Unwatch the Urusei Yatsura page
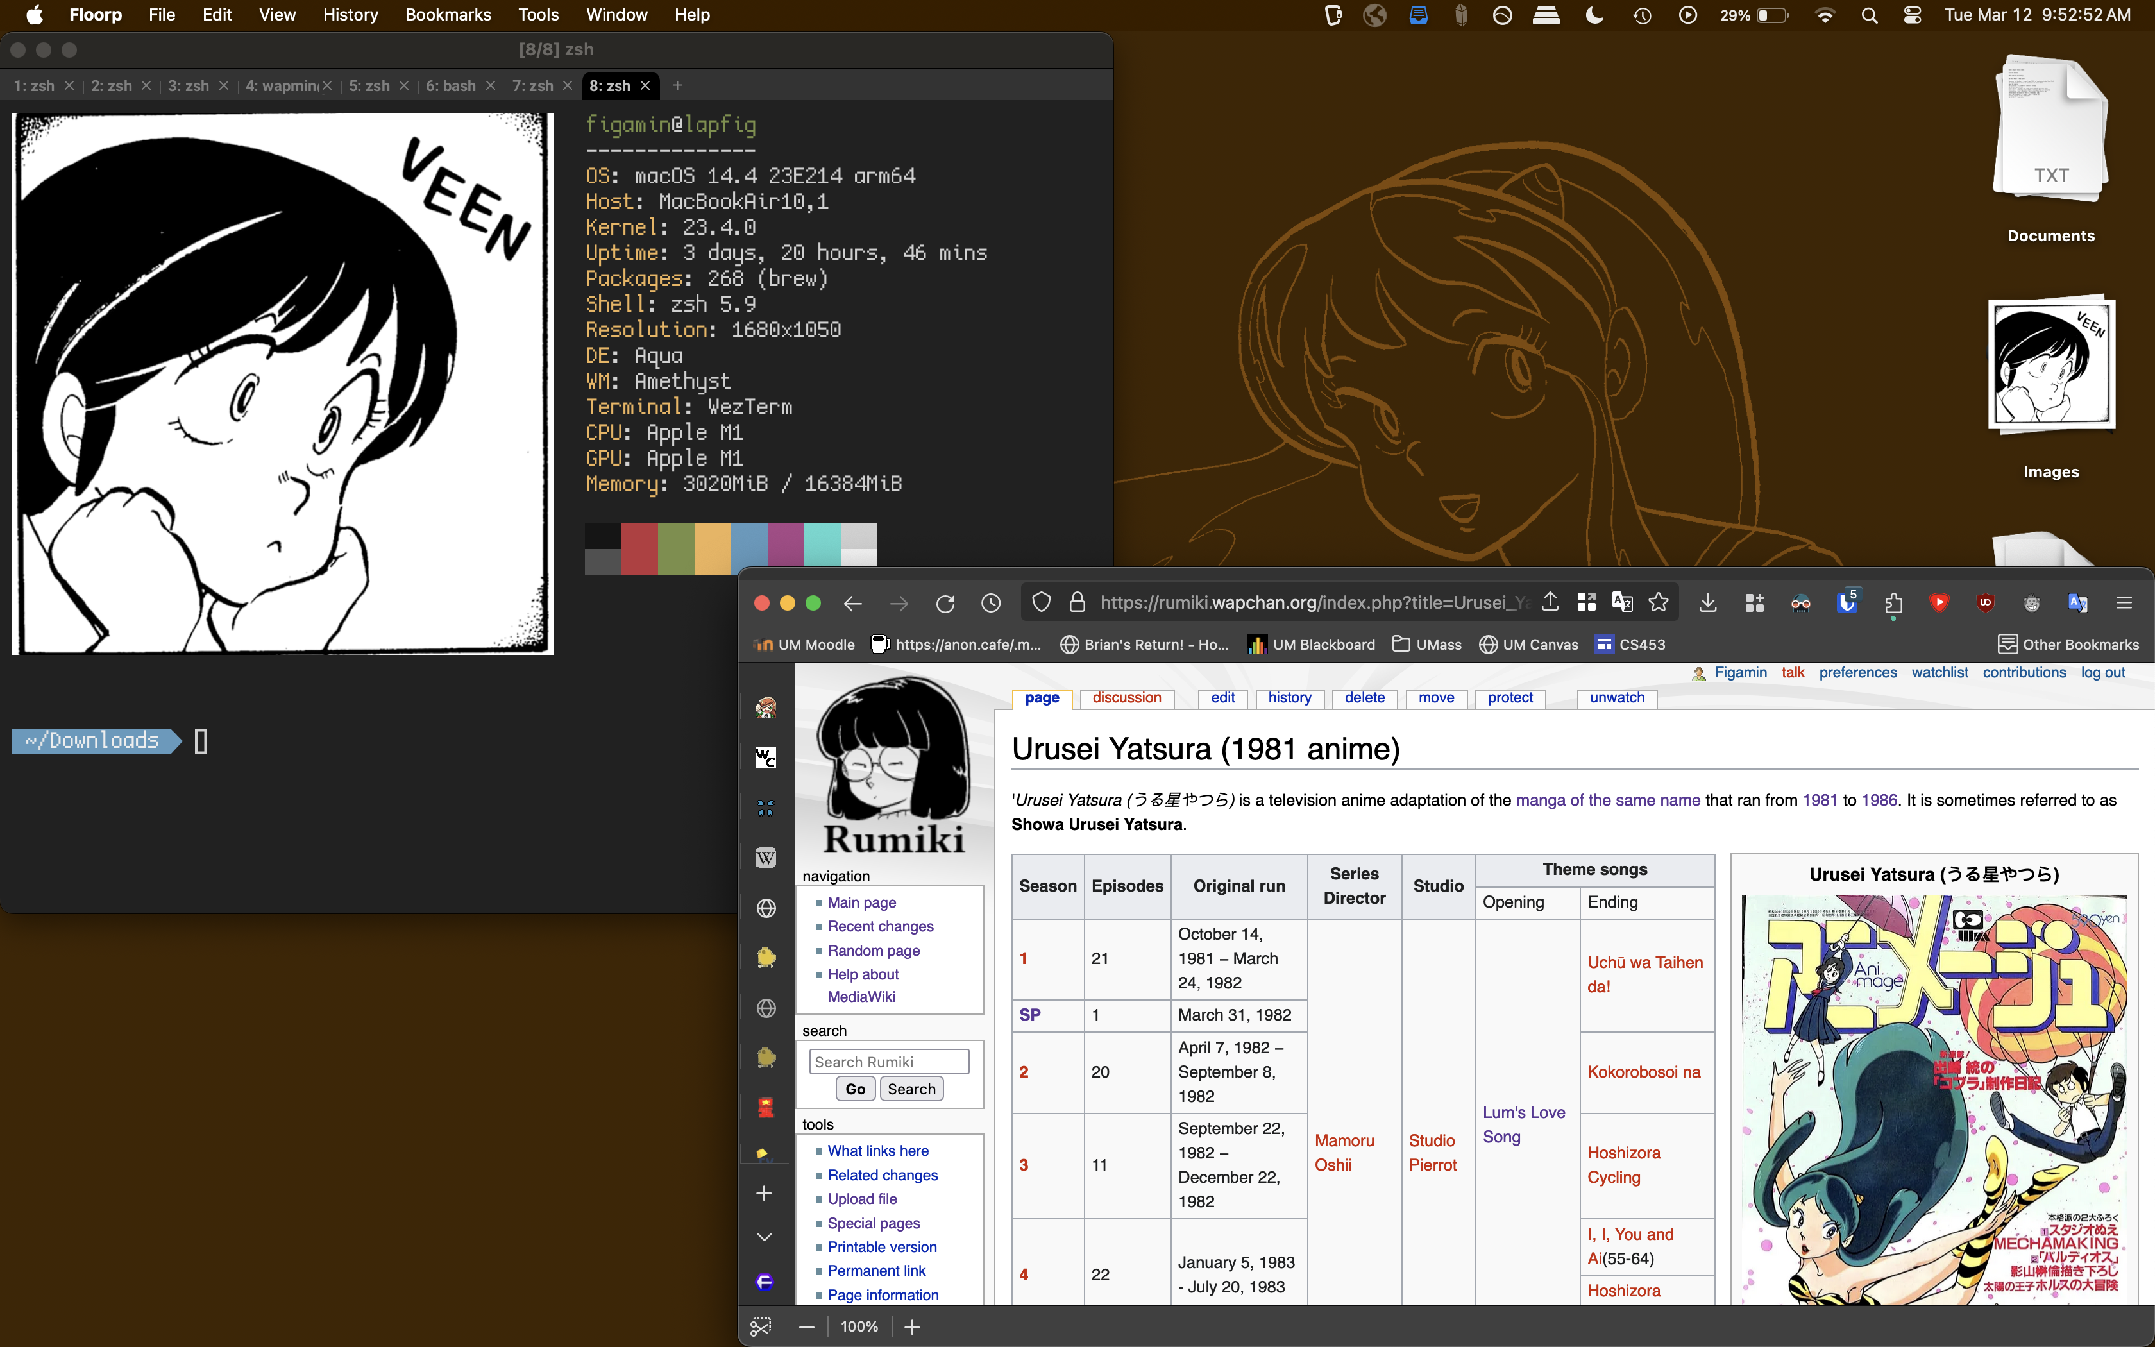The height and width of the screenshot is (1347, 2155). (1616, 698)
